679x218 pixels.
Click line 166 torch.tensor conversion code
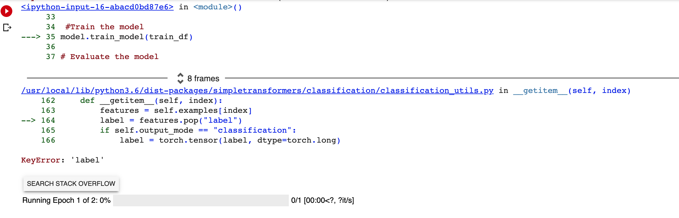click(229, 140)
